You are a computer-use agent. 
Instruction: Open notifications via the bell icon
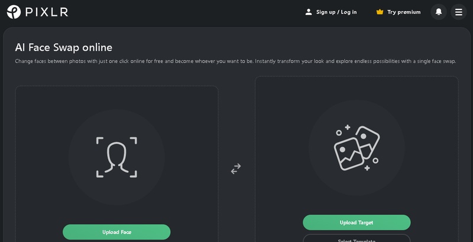coord(439,12)
